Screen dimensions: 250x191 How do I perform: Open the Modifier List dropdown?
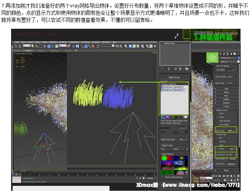click(x=239, y=61)
